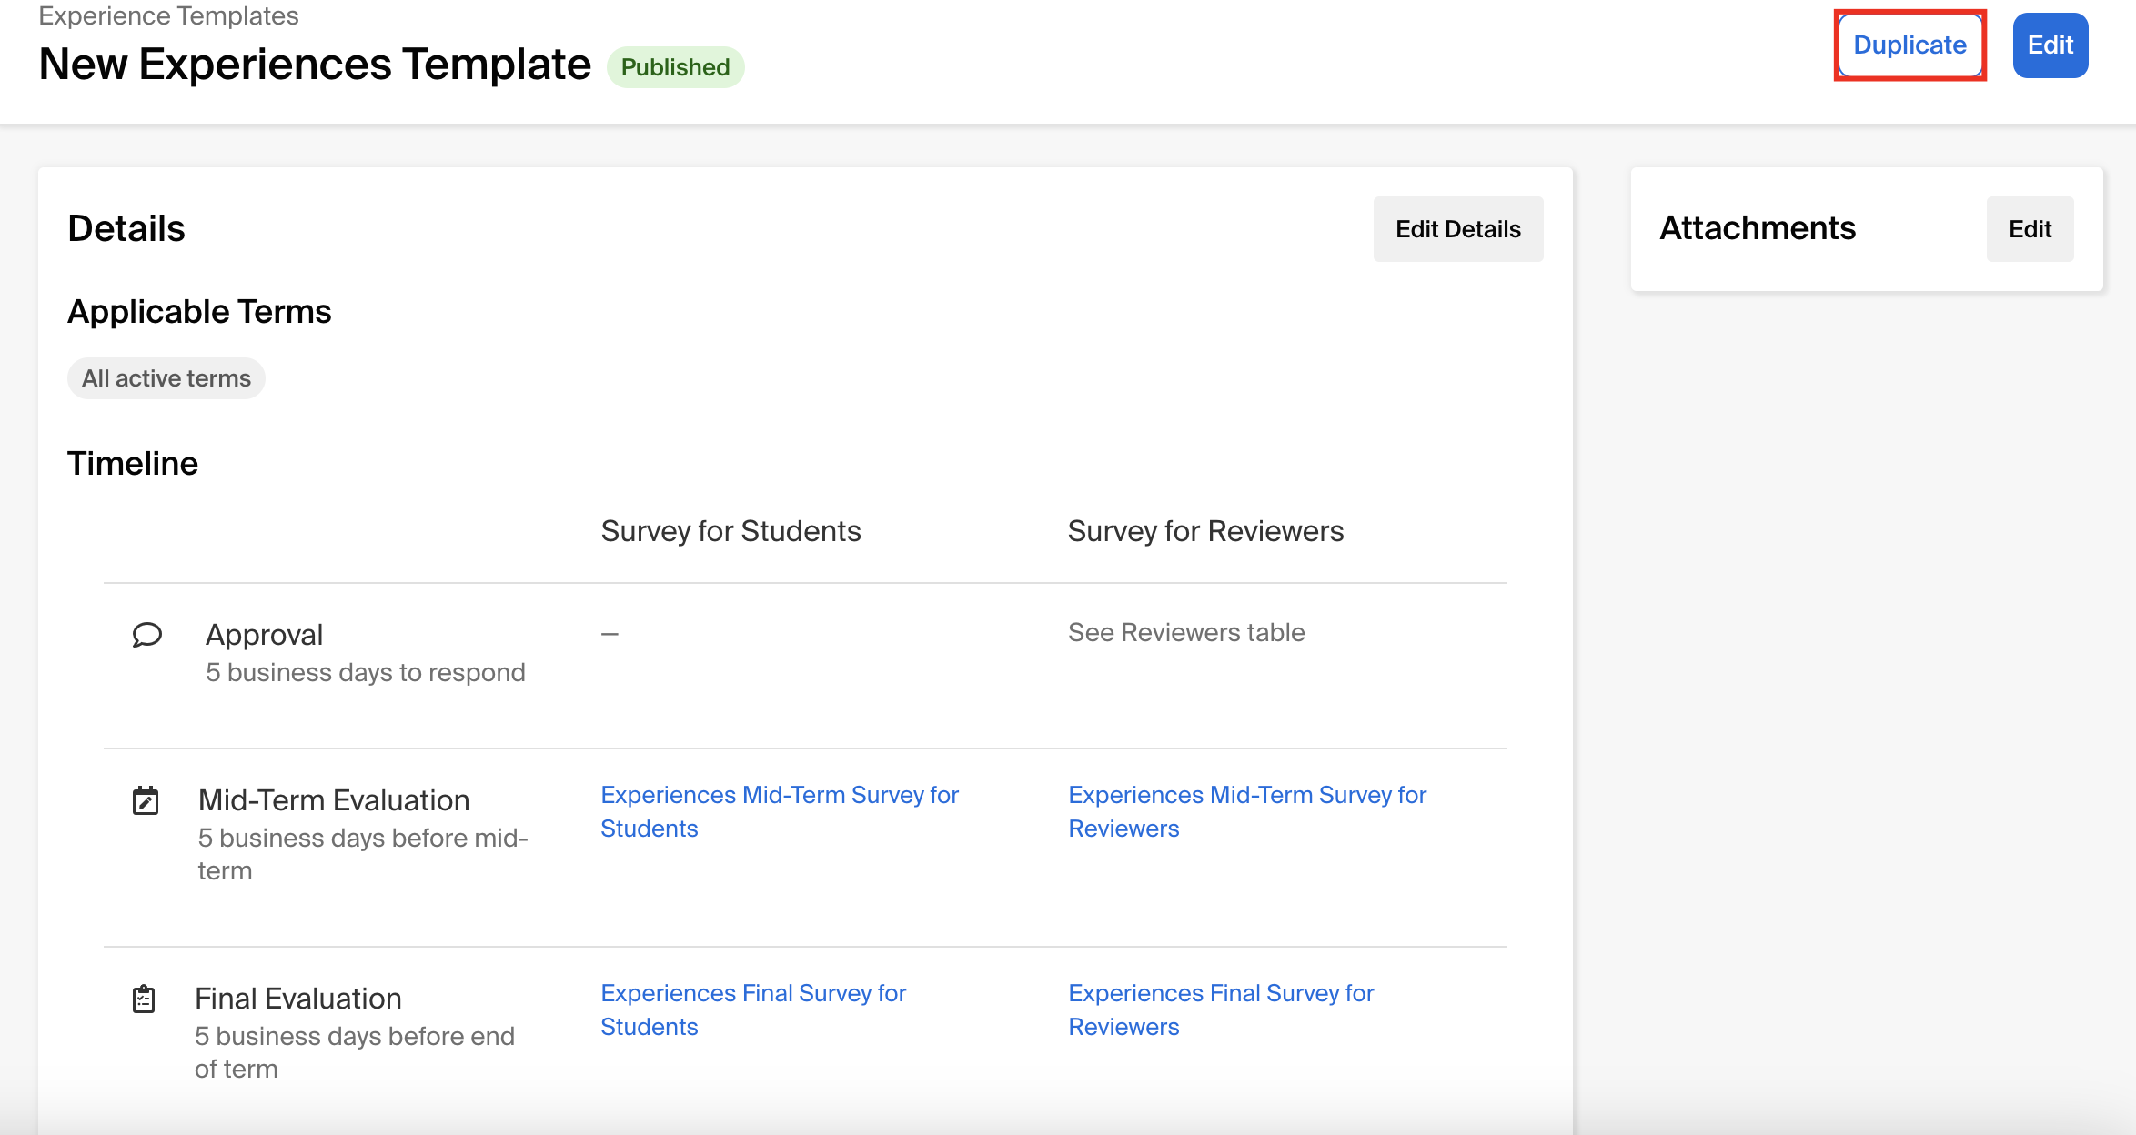Click the Mid-Term Evaluation label
The image size is (2136, 1135).
tap(334, 800)
